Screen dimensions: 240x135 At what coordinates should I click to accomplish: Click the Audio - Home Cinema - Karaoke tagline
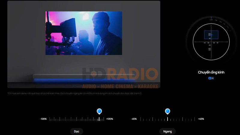pos(120,86)
